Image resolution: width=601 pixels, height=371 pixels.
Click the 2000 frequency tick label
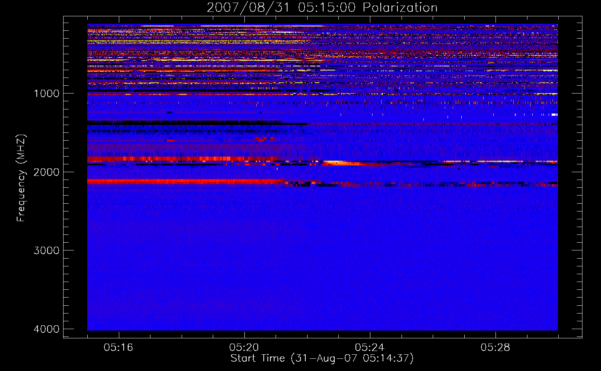[x=46, y=172]
